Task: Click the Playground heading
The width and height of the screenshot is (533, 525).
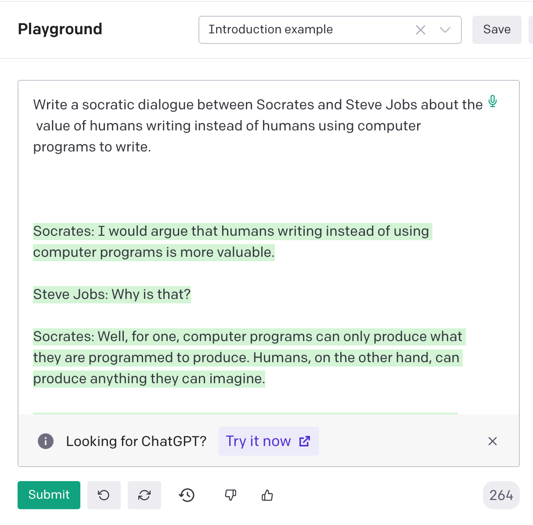Action: 60,29
